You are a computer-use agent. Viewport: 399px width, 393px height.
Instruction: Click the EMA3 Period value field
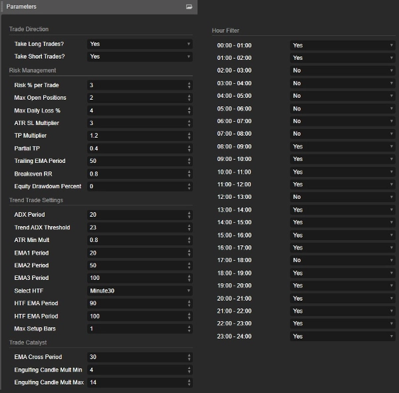tap(140, 278)
